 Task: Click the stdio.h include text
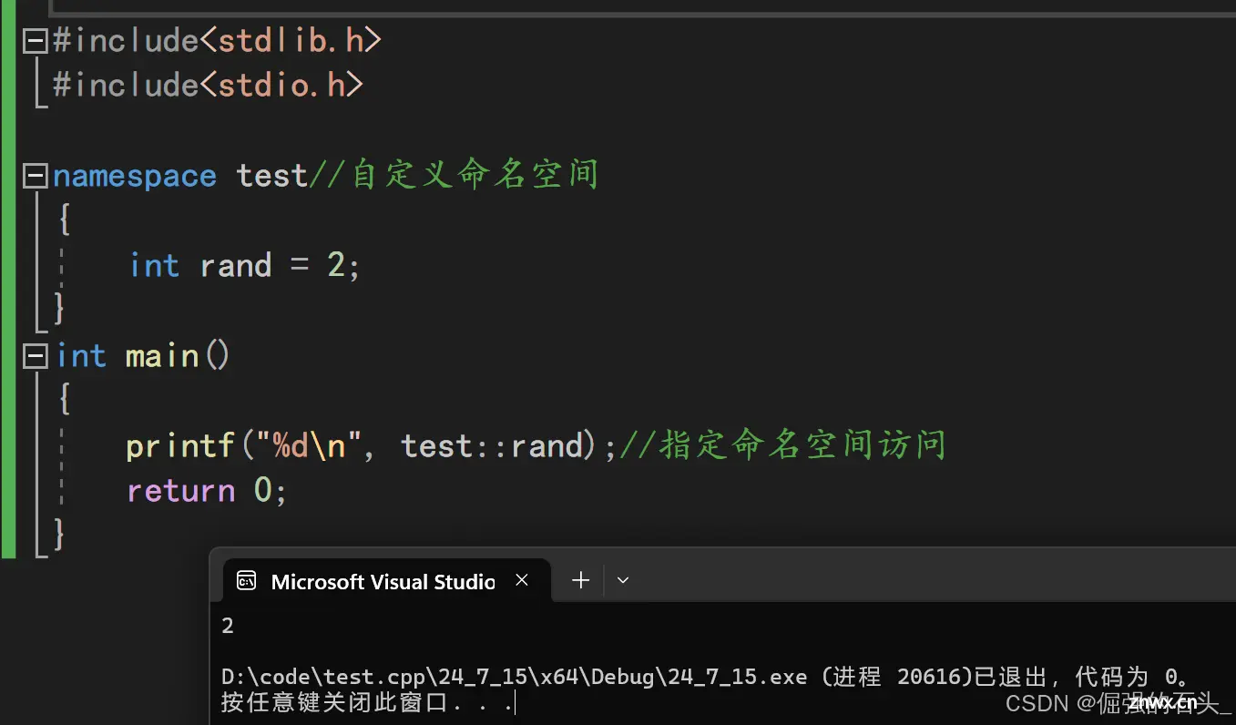281,86
